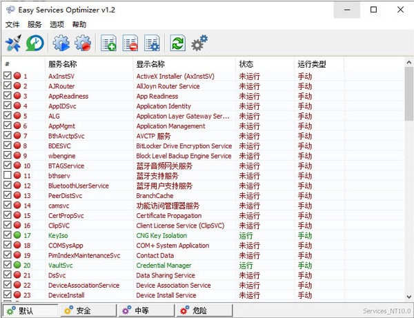Open the 文件 menu
Viewport: 414px width, 318px height.
point(12,24)
